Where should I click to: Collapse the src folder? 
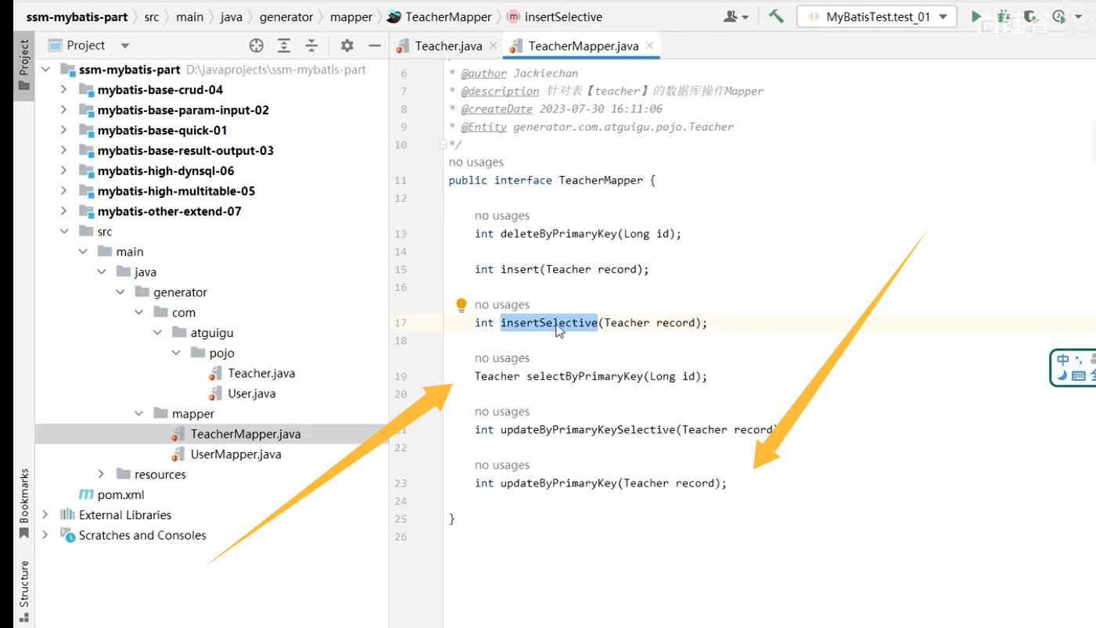64,231
